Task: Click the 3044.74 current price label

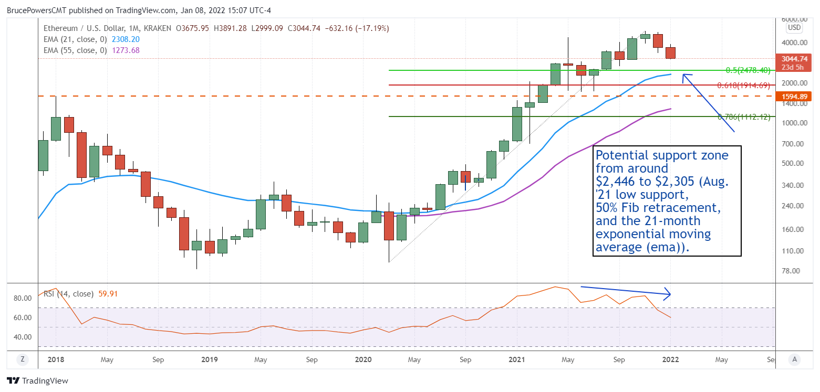Action: point(793,59)
